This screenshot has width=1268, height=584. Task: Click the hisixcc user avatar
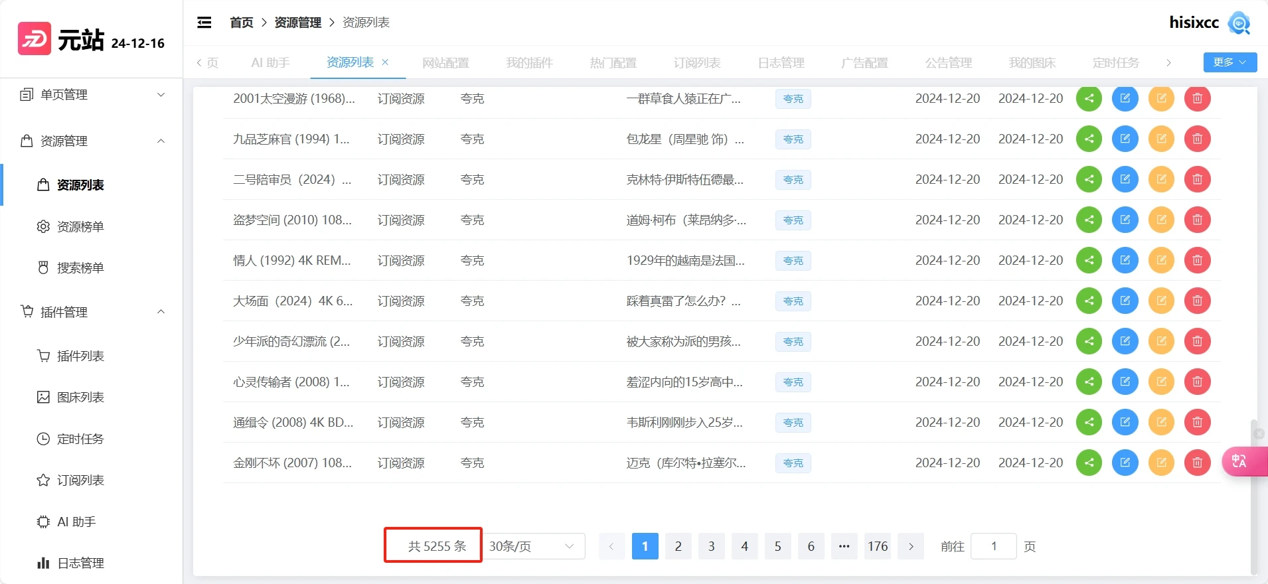(x=1239, y=23)
